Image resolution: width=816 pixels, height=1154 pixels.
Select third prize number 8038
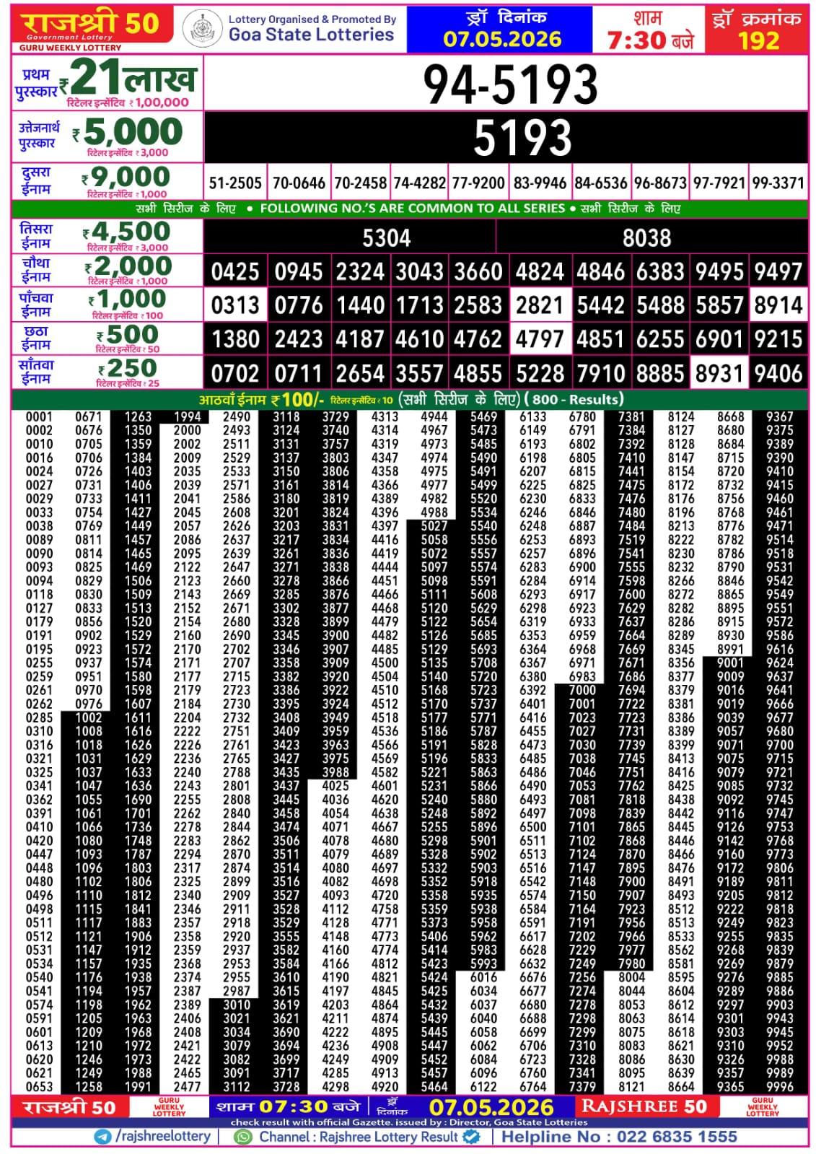point(646,238)
